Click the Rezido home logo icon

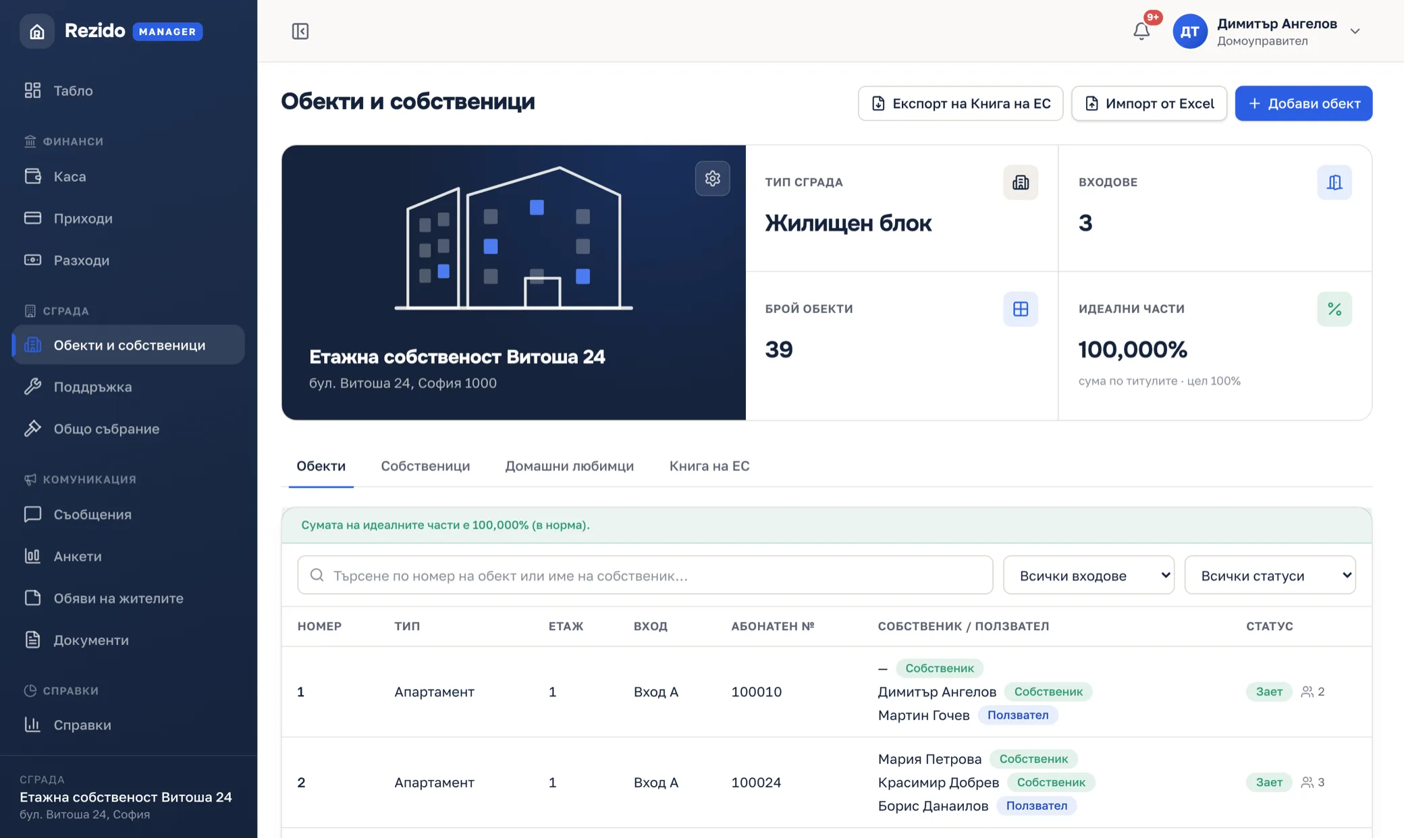click(36, 31)
